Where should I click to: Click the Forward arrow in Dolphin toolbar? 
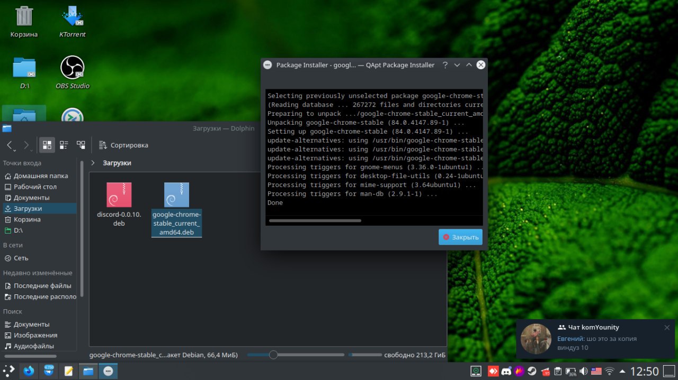(x=26, y=145)
